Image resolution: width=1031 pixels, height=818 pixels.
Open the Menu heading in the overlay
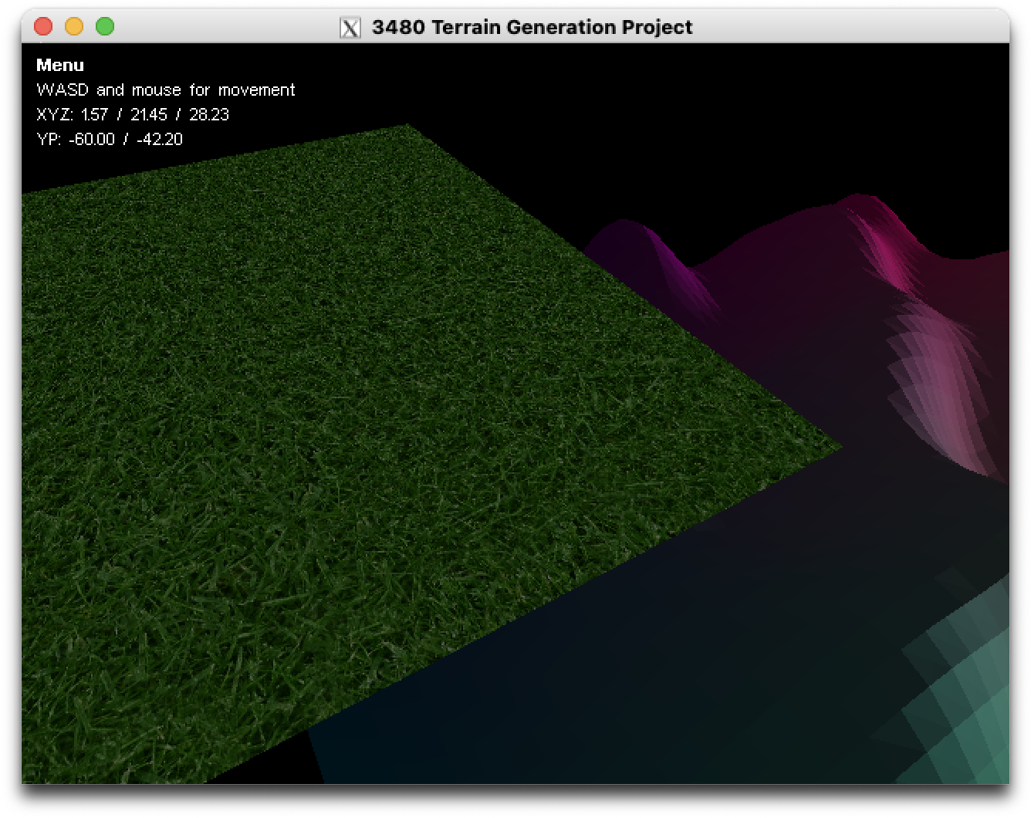[60, 66]
